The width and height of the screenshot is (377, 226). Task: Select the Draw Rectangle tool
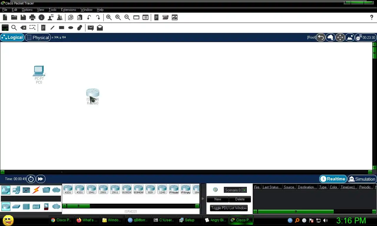tap(62, 28)
